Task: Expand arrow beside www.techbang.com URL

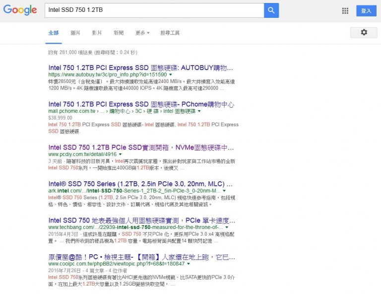Action: point(227,227)
